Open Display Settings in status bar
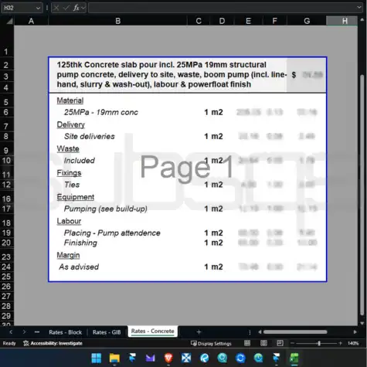Viewport: 367px width, 367px height. coord(211,343)
